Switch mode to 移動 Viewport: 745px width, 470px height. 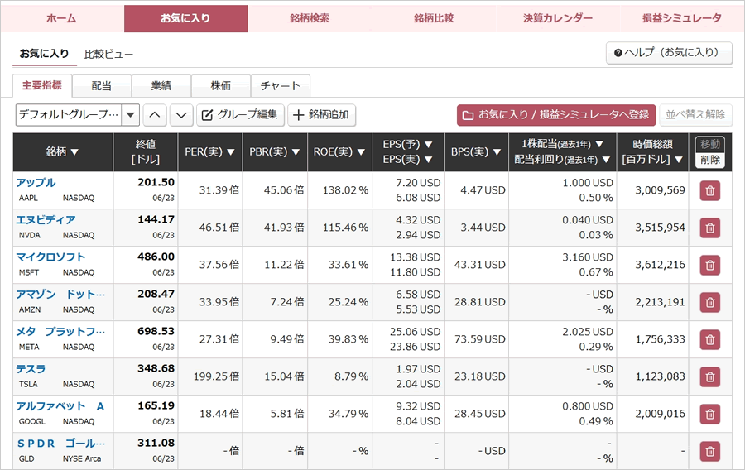point(710,144)
